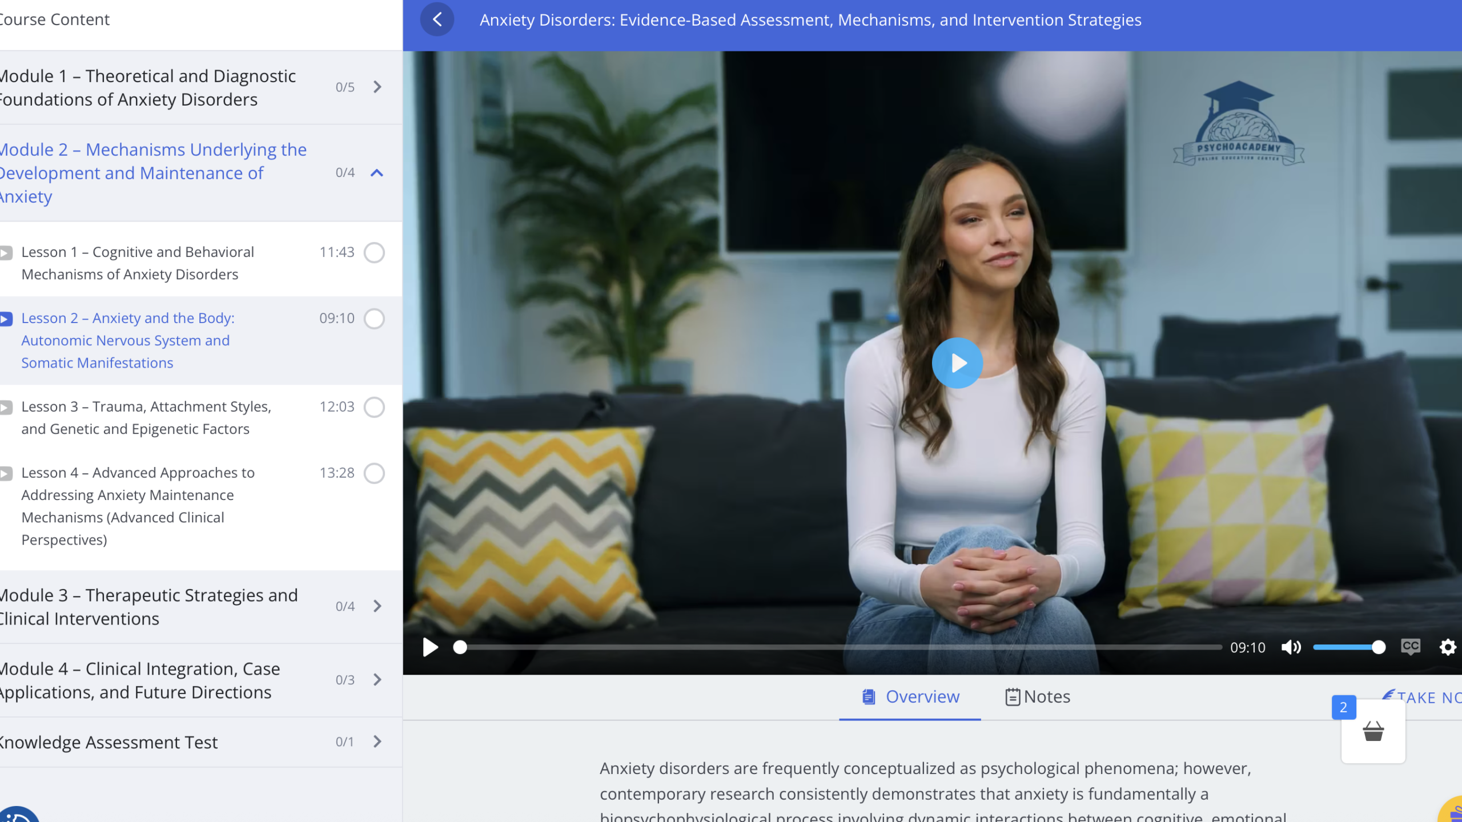Screen dimensions: 1462x822
Task: Click the small play icon in video controls
Action: (430, 647)
